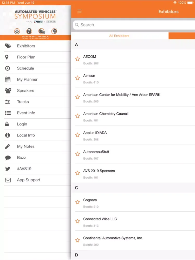The image size is (195, 260).
Task: Favorite AVS 2019 Sponsors with star
Action: pos(77,173)
